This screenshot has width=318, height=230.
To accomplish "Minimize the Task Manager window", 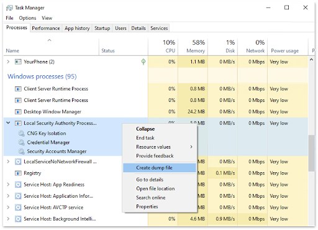I will [268, 7].
